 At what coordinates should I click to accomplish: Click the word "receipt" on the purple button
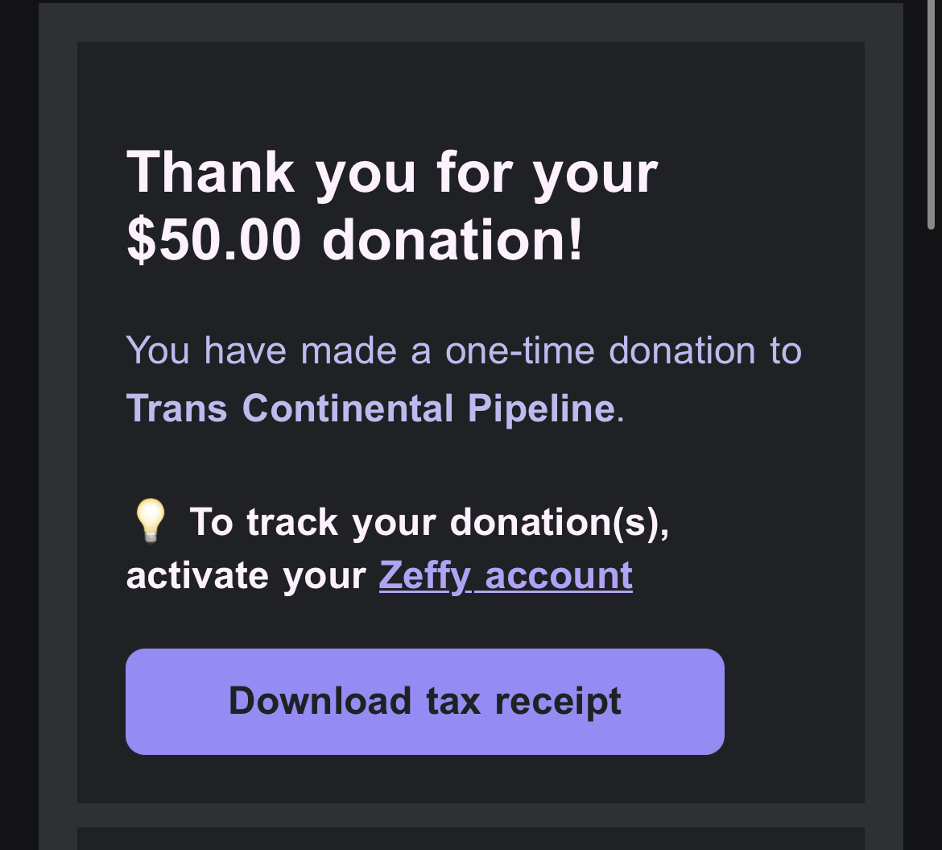(557, 701)
